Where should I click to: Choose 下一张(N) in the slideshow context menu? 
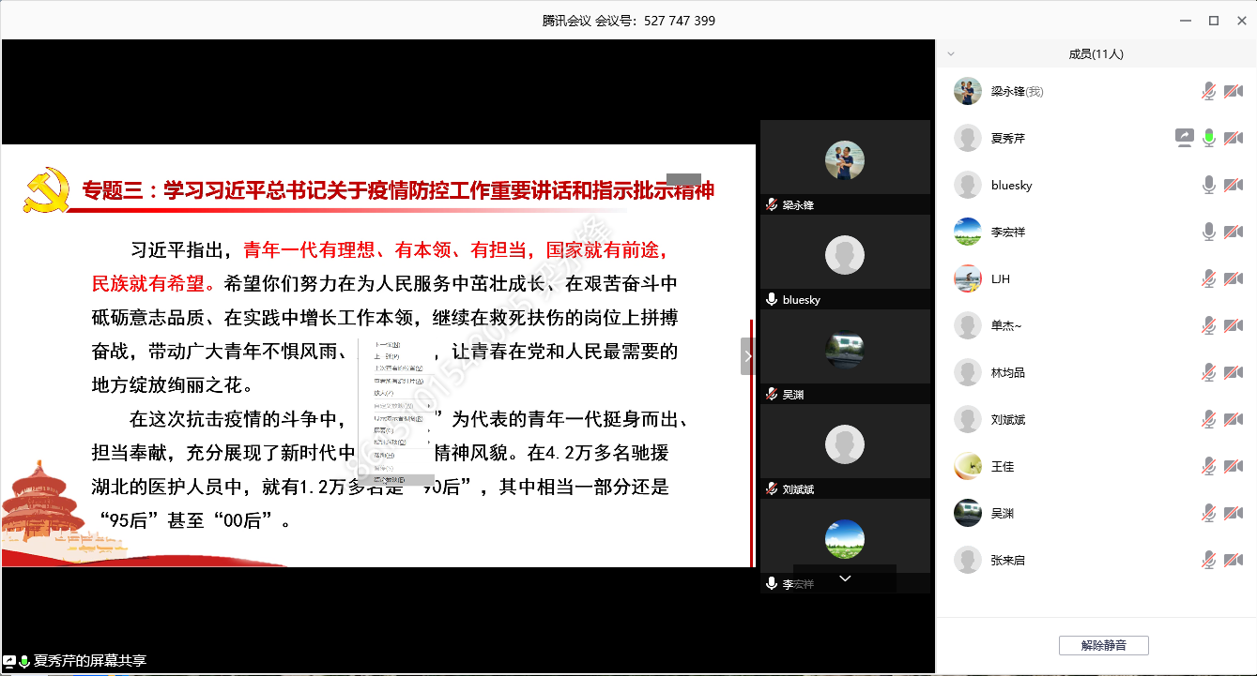(396, 344)
